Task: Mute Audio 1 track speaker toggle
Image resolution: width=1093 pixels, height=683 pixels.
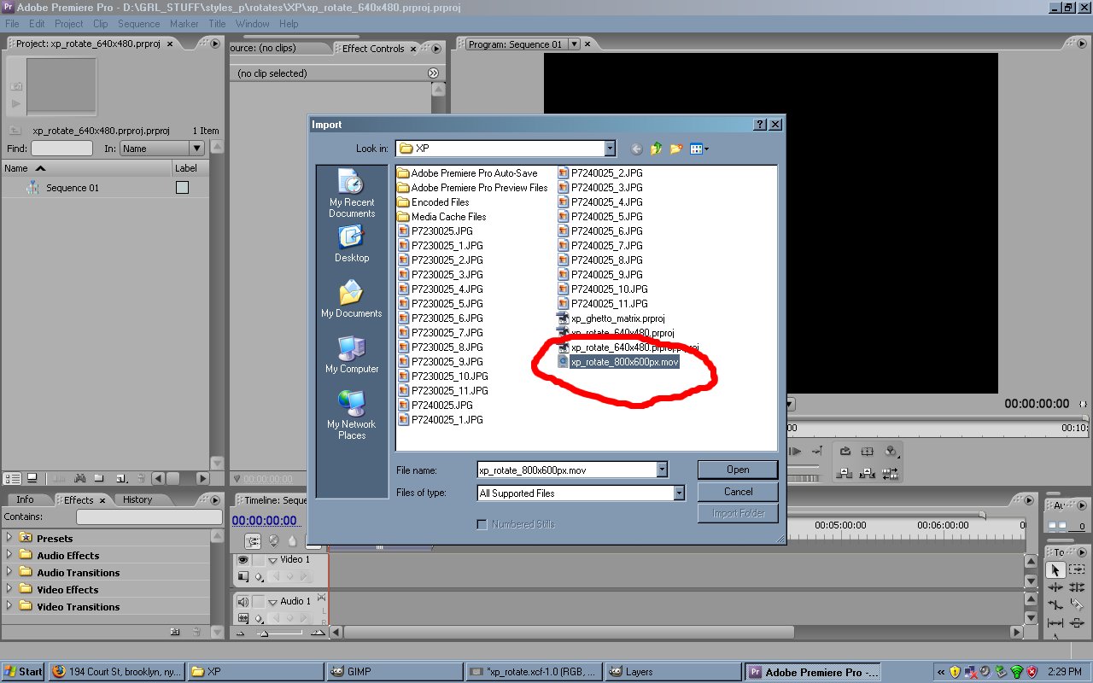Action: [x=243, y=602]
